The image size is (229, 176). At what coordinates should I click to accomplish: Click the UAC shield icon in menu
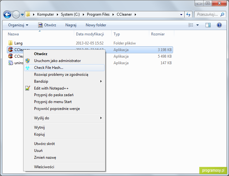coord(28,61)
